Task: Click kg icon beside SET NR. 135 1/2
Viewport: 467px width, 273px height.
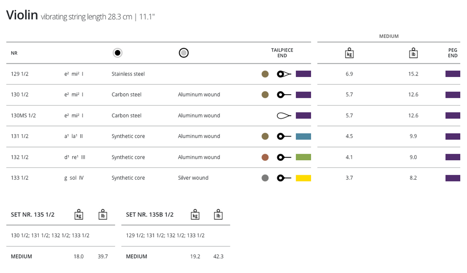Action: pyautogui.click(x=78, y=214)
